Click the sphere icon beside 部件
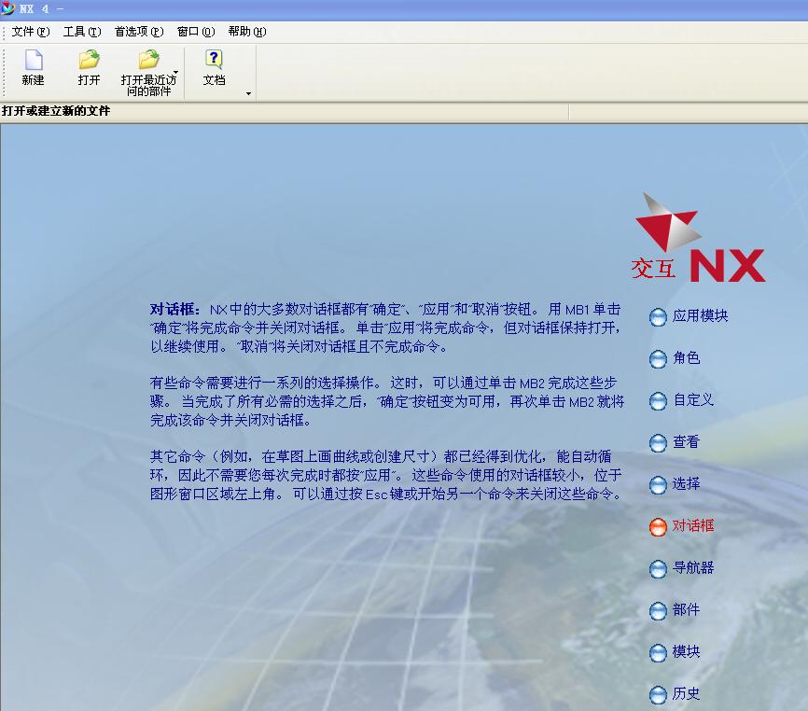This screenshot has height=711, width=808. click(x=658, y=611)
